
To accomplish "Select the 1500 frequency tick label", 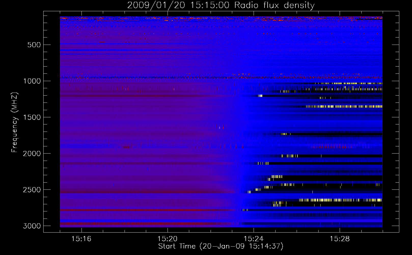I will (x=32, y=117).
